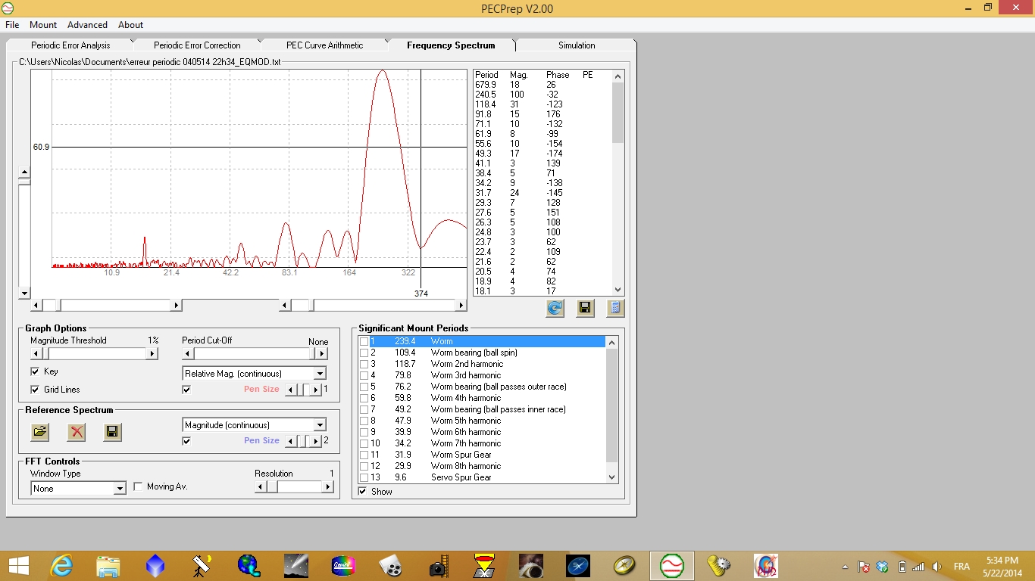The height and width of the screenshot is (581, 1035).
Task: Toggle the Key checkbox
Action: coord(35,371)
